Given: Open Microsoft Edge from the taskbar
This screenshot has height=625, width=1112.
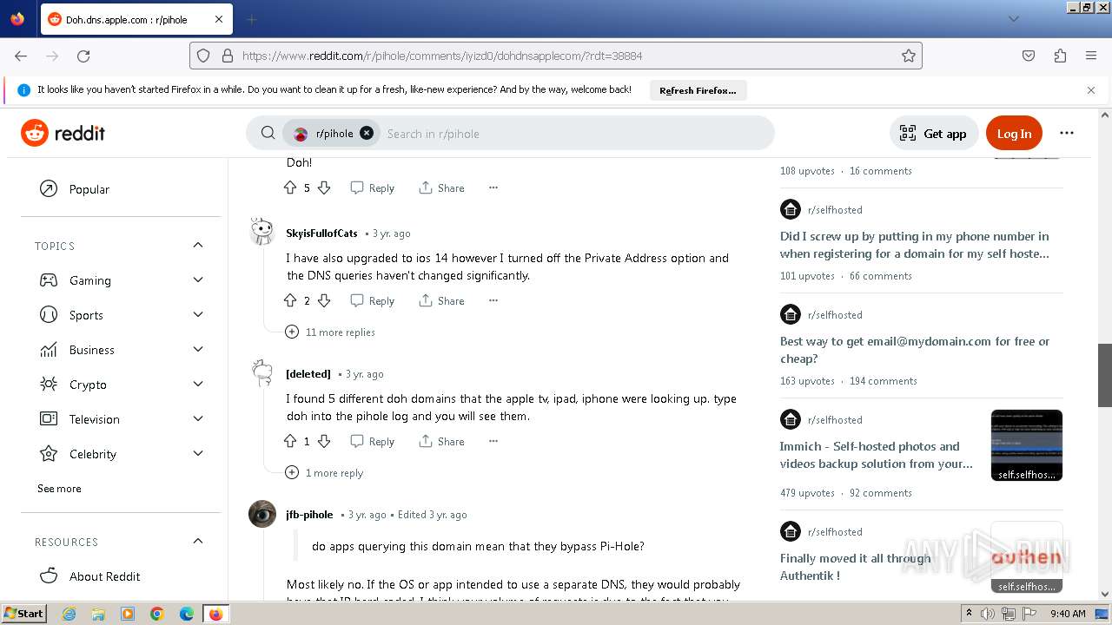Looking at the screenshot, I should [x=187, y=614].
